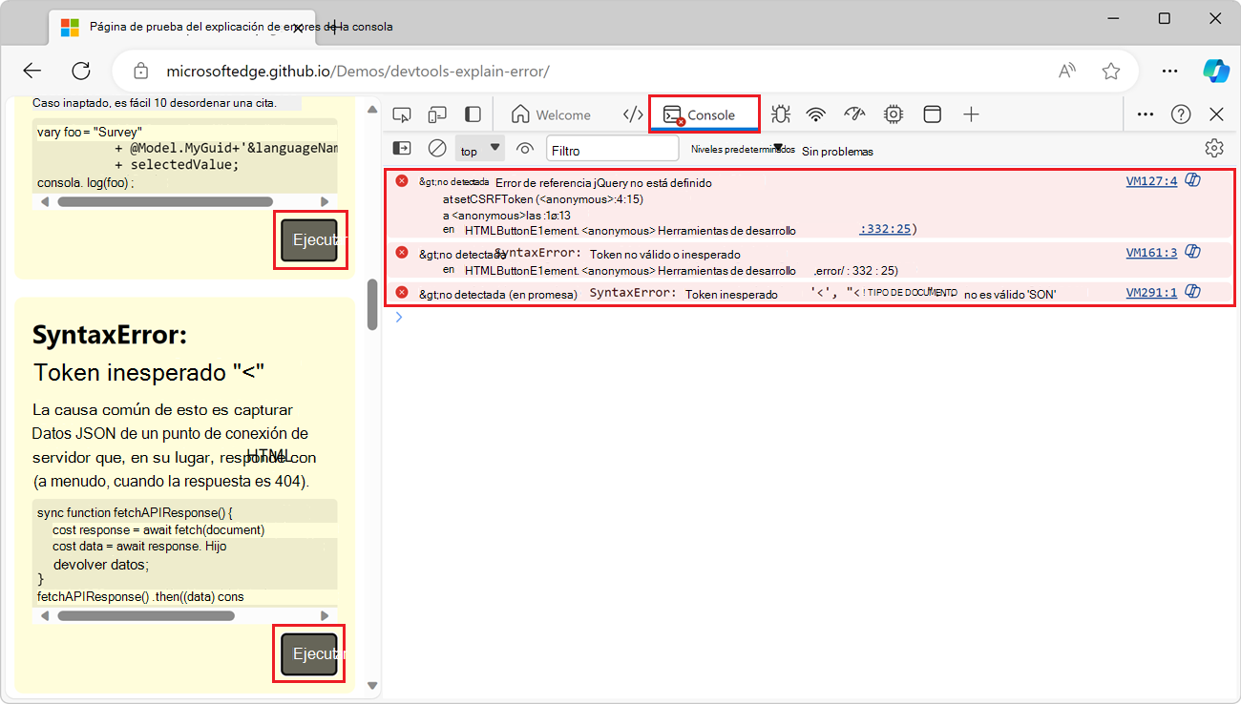Viewport: 1241px width, 704px height.
Task: Open the DevTools more options ellipsis menu
Action: click(1146, 114)
